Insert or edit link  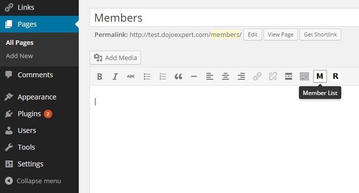(x=257, y=76)
